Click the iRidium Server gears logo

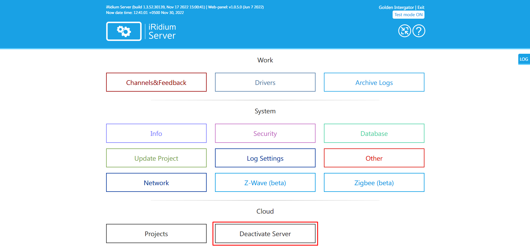(124, 31)
